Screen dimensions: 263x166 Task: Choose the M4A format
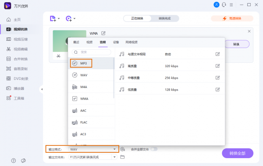(x=91, y=87)
